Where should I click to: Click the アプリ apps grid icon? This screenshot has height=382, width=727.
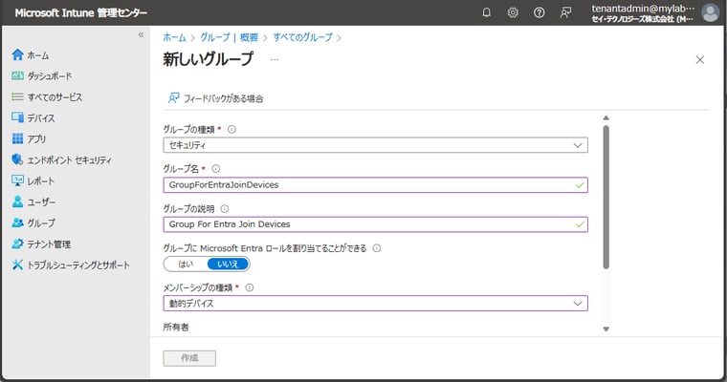point(17,138)
